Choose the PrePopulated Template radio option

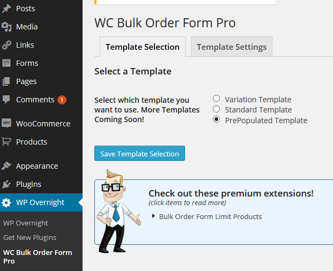[x=216, y=119]
